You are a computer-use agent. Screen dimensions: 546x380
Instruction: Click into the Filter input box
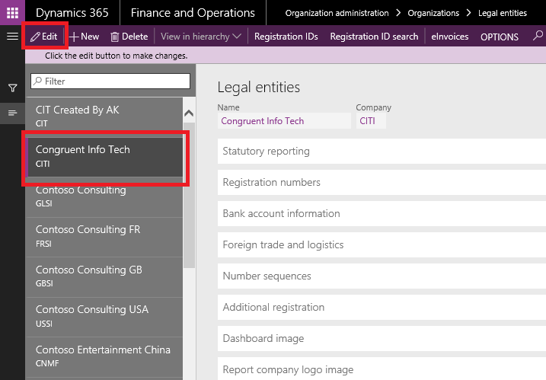click(x=110, y=81)
